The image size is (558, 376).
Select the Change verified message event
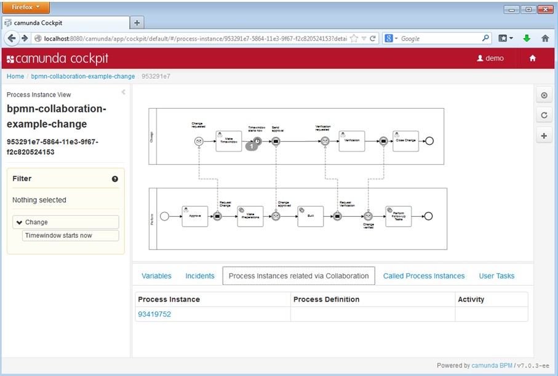pos(369,216)
